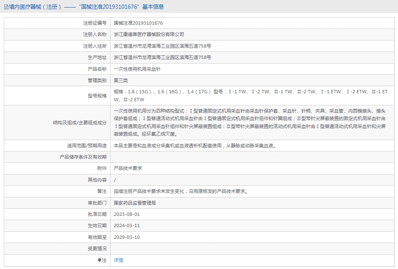Select the 变更情况 row label
398x269 pixels.
pyautogui.click(x=97, y=249)
